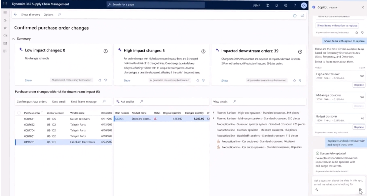Open Copilot icon in top bar
Image resolution: width=367 pixels, height=196 pixels.
point(268,5)
